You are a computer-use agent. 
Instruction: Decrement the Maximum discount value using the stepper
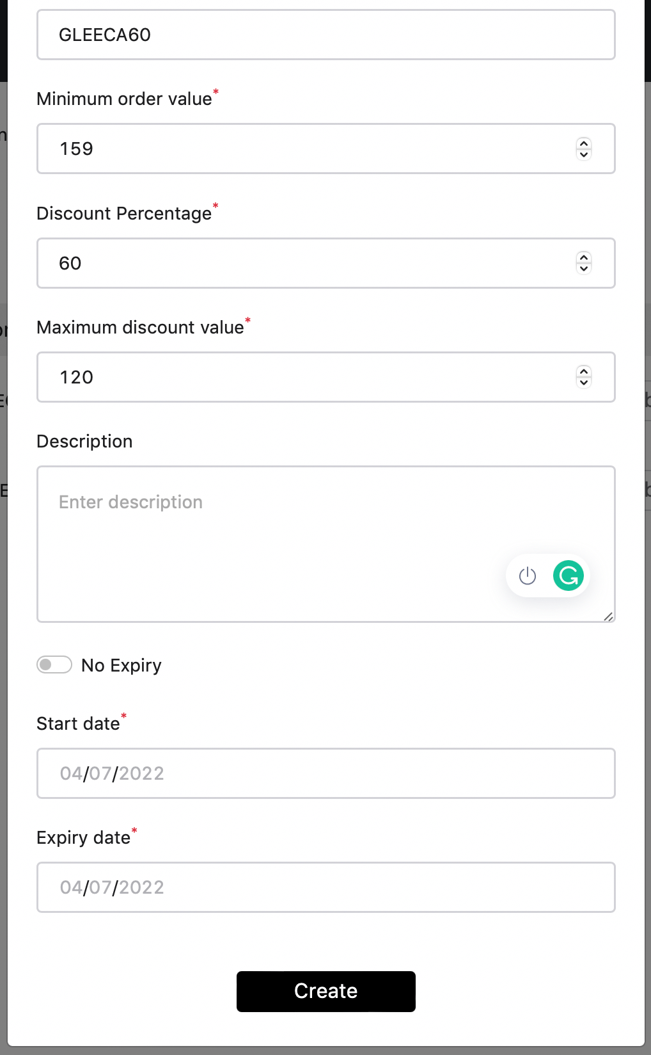[583, 382]
